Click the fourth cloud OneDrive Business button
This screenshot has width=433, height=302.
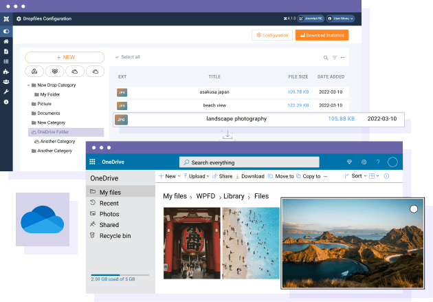click(96, 72)
